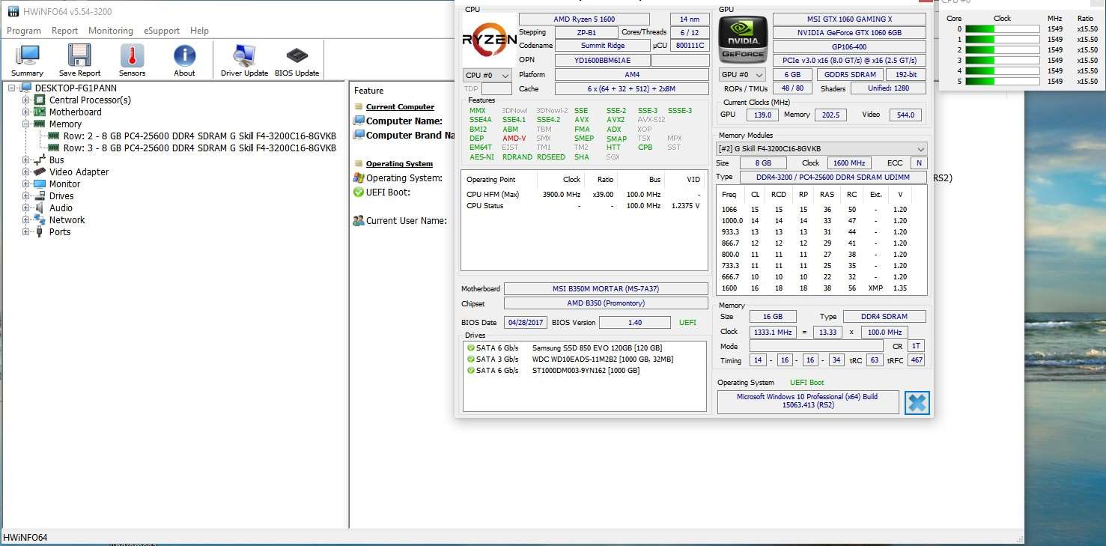Expand the Central Processor(s) node

[26, 100]
